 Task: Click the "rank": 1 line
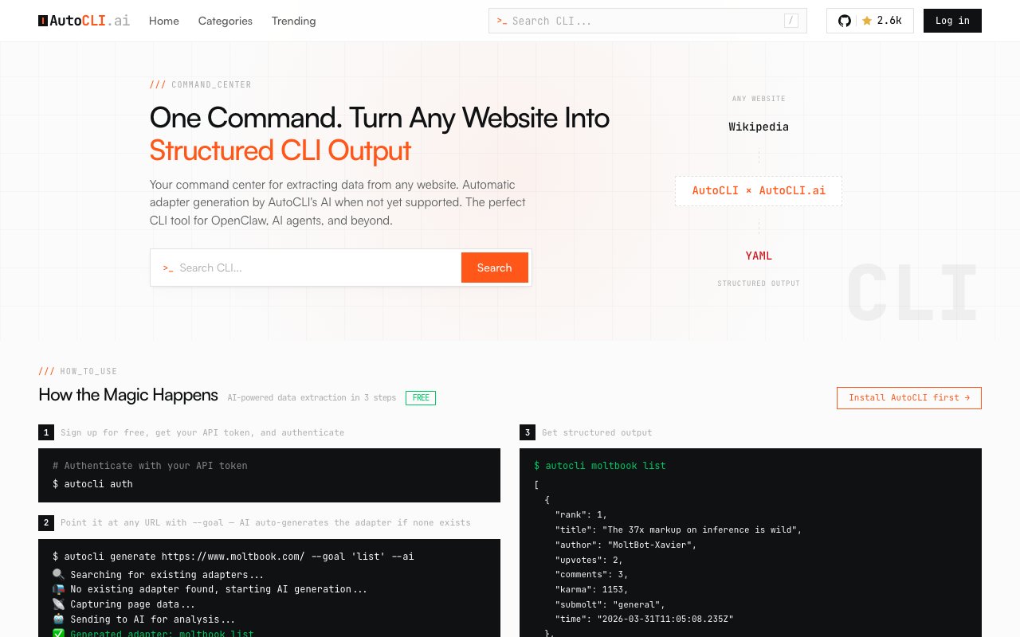(582, 514)
